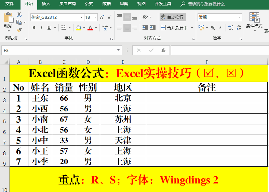Screen dimensions: 269x192
Task: Click the Increase Indent icon
Action: (153, 28)
